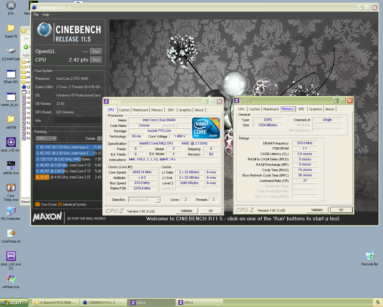
Task: Switch to Caches tab in CPU-Z processor window
Action: pos(124,110)
